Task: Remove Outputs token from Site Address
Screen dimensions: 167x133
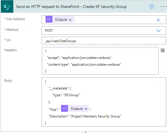Action: tap(70, 20)
